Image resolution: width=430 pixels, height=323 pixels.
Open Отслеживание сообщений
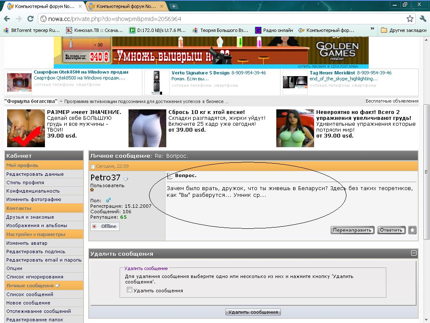pyautogui.click(x=38, y=311)
